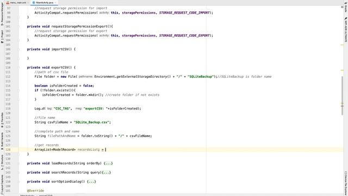Viewport: 348px width, 196px height.
Task: Place cursor at end of line 128
Action: 106,150
